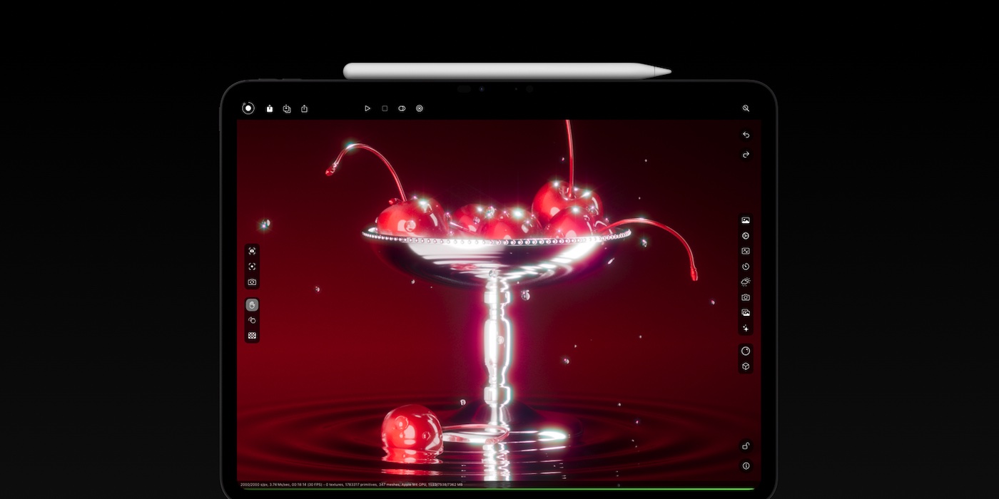Click the share export icon
Image resolution: width=999 pixels, height=499 pixels.
[x=305, y=108]
